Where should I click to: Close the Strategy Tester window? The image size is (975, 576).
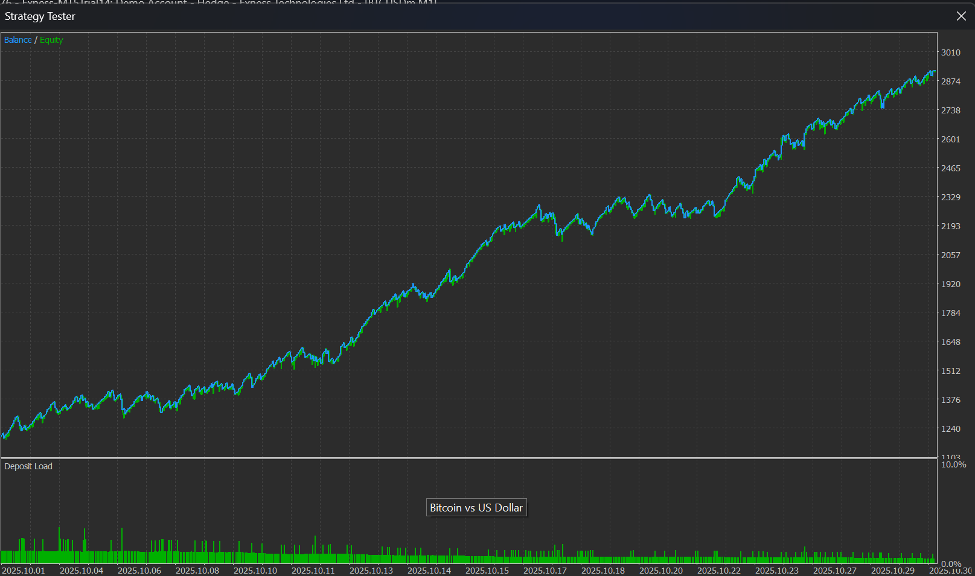pyautogui.click(x=961, y=16)
